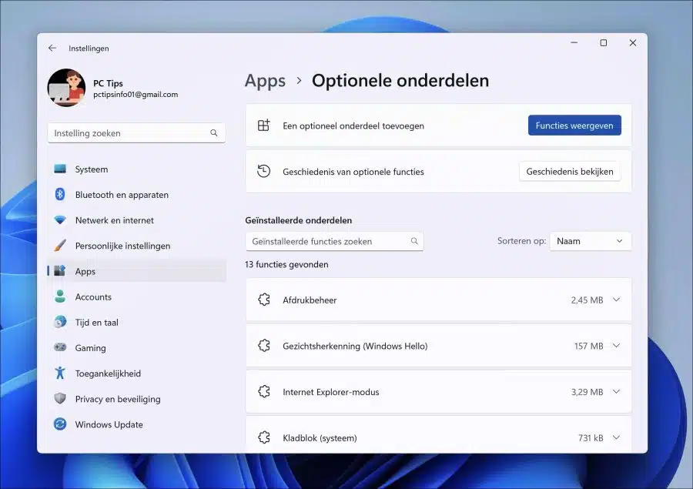Viewport: 693px width, 489px height.
Task: Click the 157 MB size value
Action: (589, 347)
